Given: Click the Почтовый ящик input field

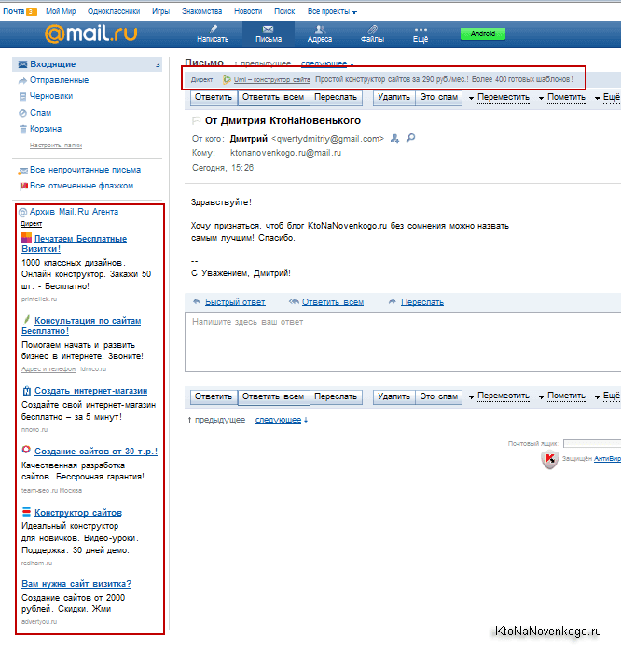Looking at the screenshot, I should (592, 443).
